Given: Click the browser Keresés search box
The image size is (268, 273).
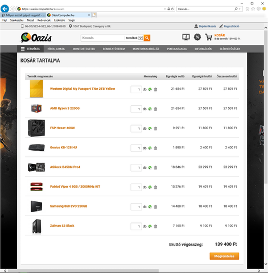Looking at the screenshot, I should 206,9.
